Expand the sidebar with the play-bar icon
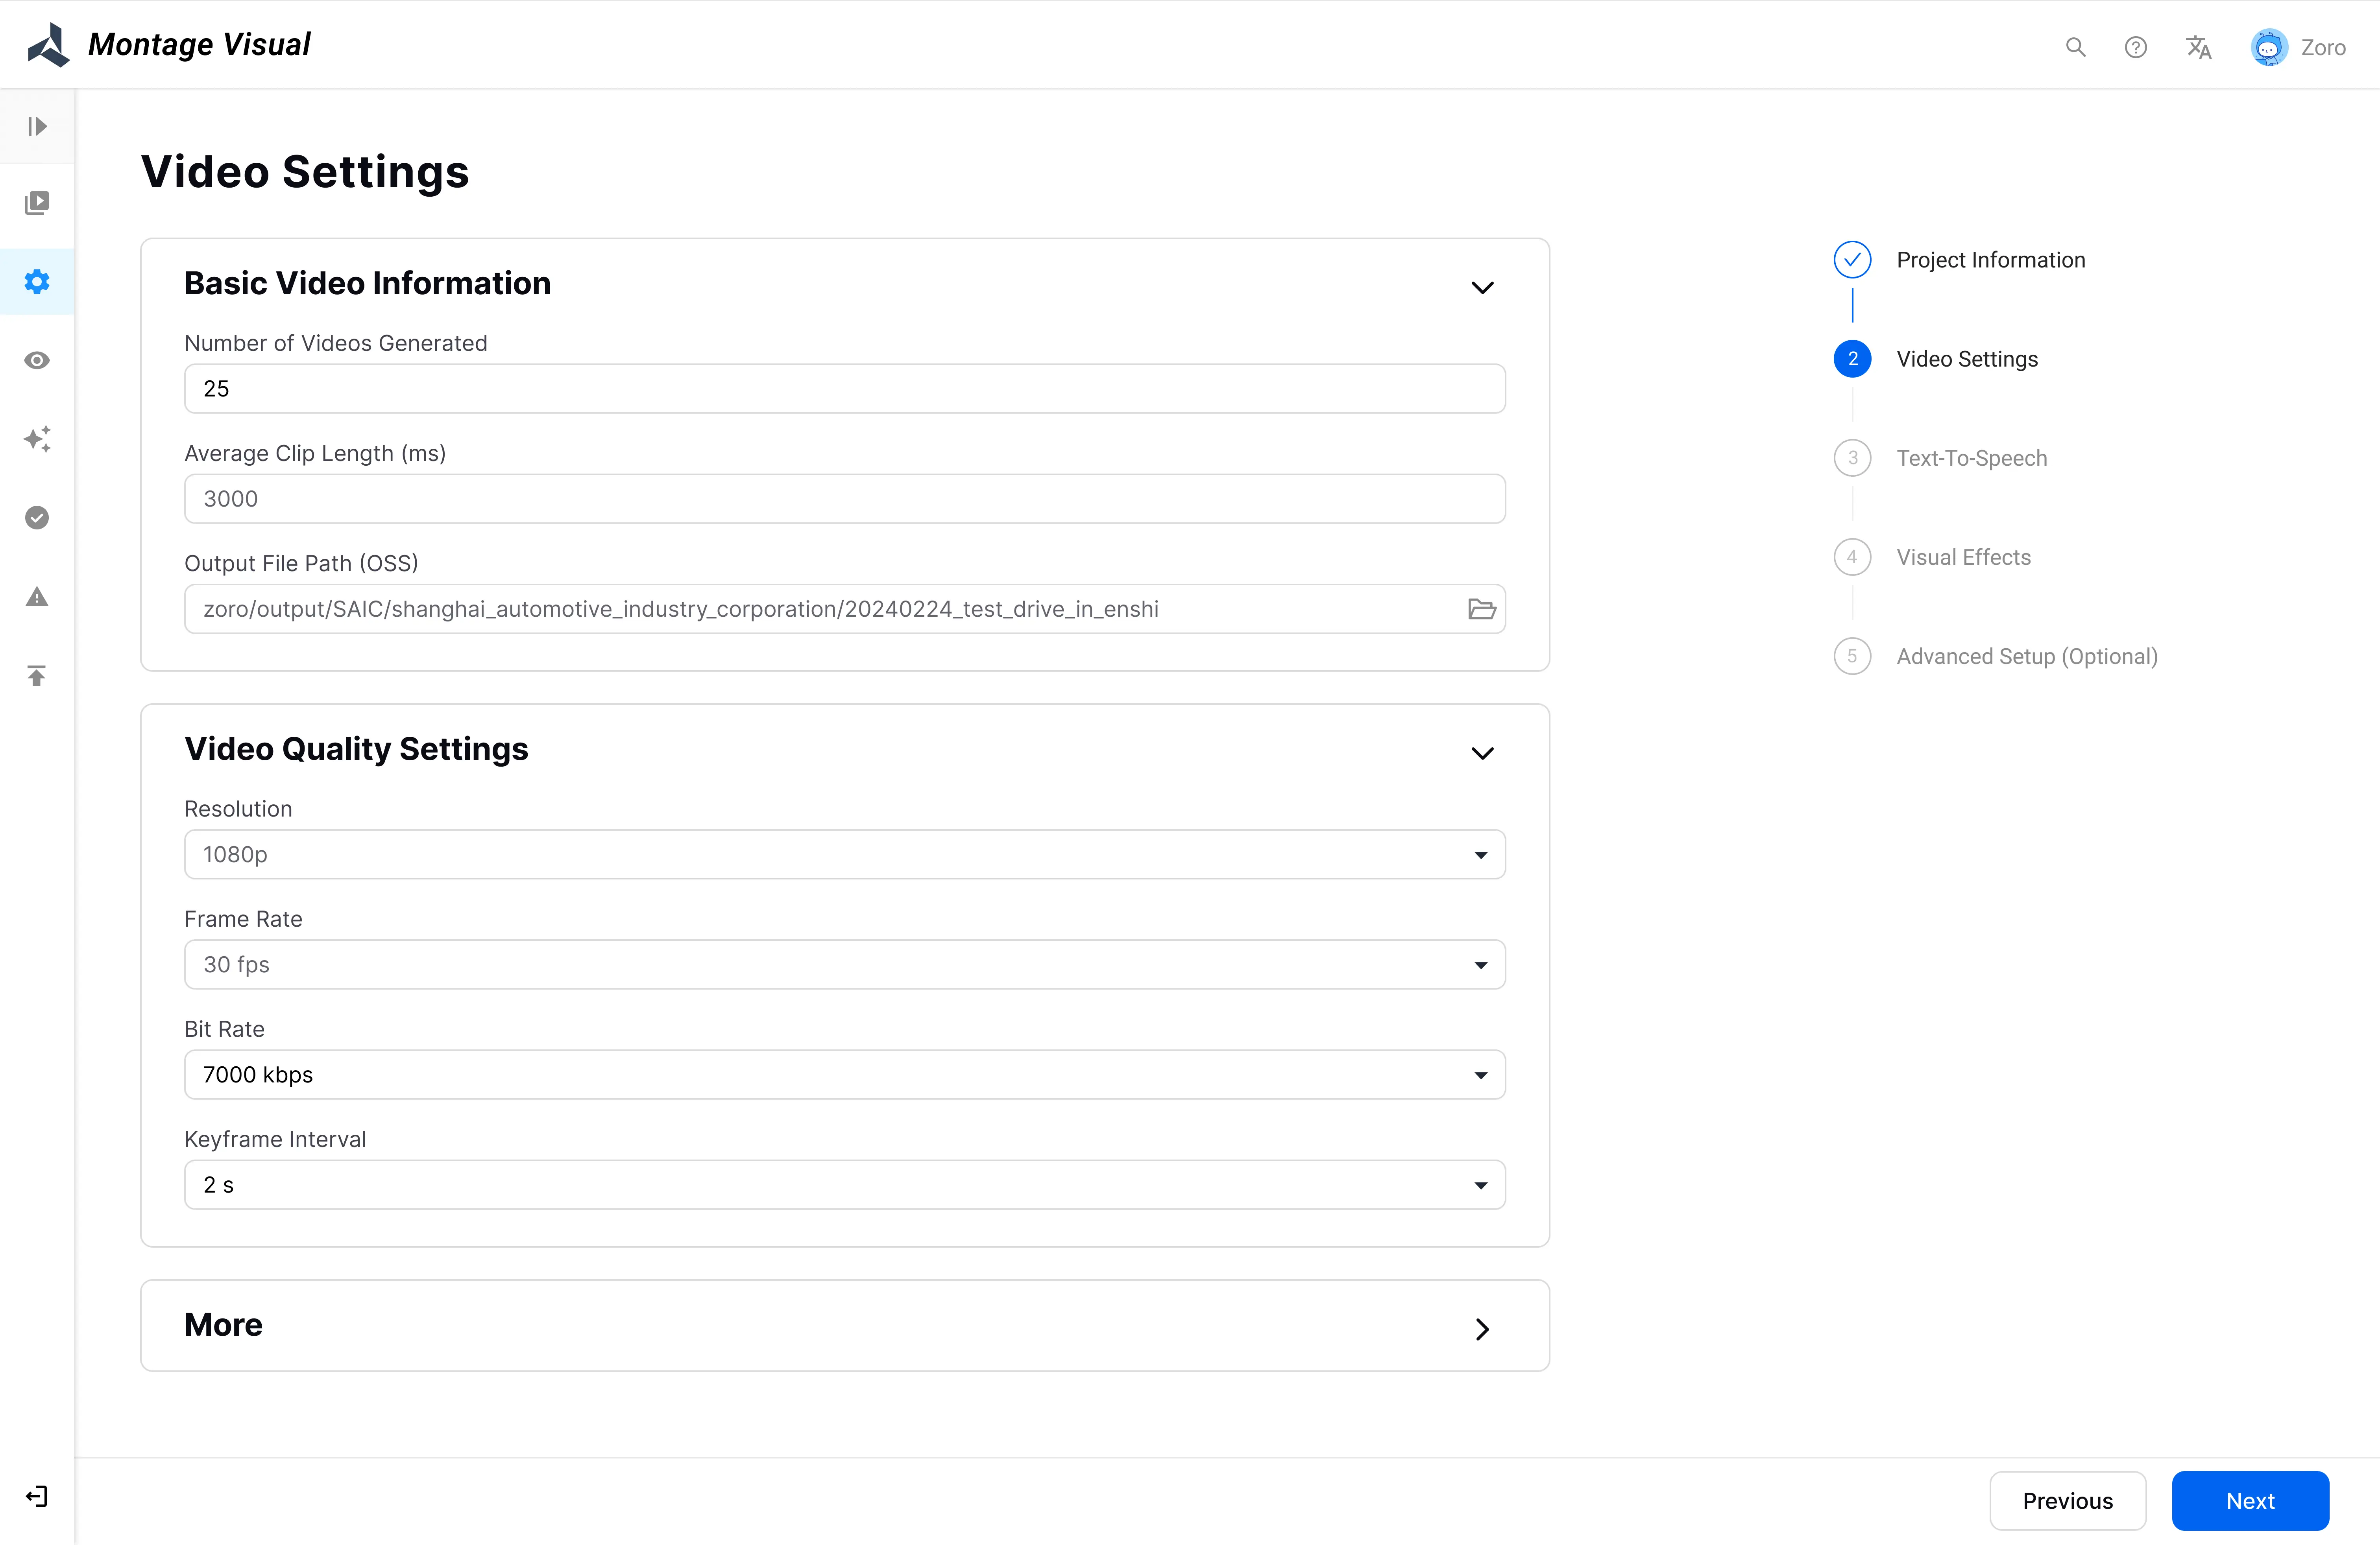 37,126
